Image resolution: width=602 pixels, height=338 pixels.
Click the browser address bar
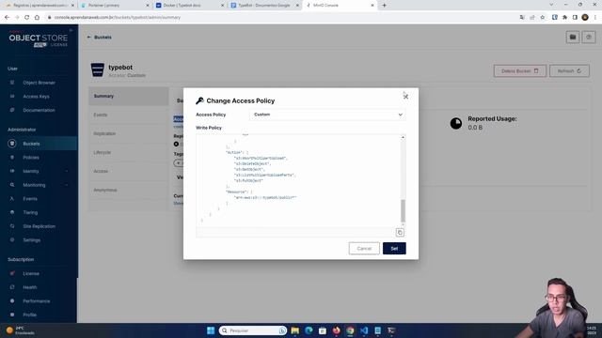pos(280,17)
